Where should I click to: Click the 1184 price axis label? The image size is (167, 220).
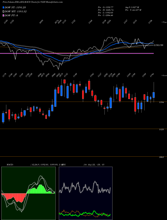click(161, 102)
